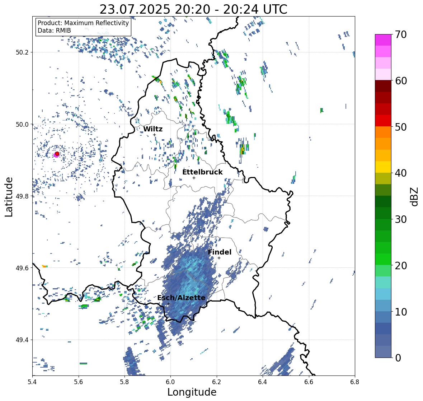Click the colorbar tick value 0
Screen dimensions: 423x401
[398, 358]
